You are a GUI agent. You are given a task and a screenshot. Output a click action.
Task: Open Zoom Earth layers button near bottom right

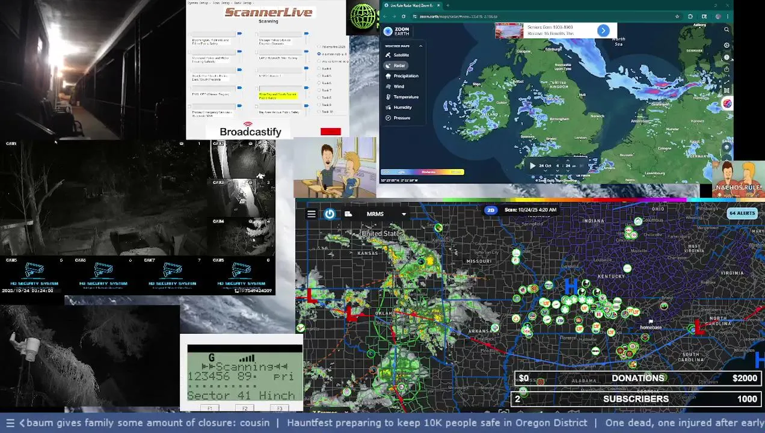click(727, 147)
